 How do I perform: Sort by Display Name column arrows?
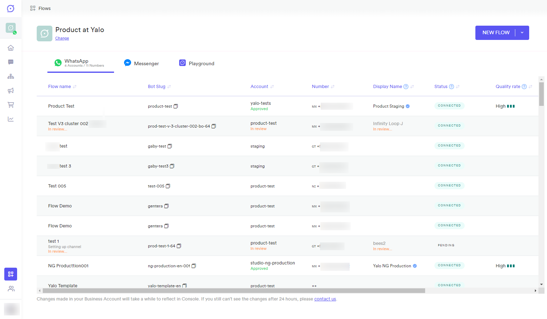tap(412, 87)
